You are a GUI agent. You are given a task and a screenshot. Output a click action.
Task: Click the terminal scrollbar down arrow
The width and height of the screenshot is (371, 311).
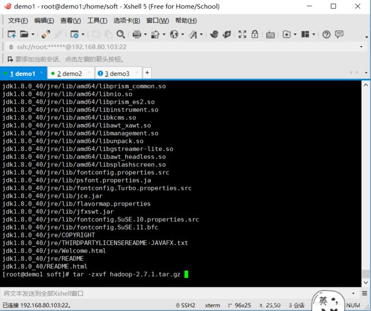tap(366, 283)
